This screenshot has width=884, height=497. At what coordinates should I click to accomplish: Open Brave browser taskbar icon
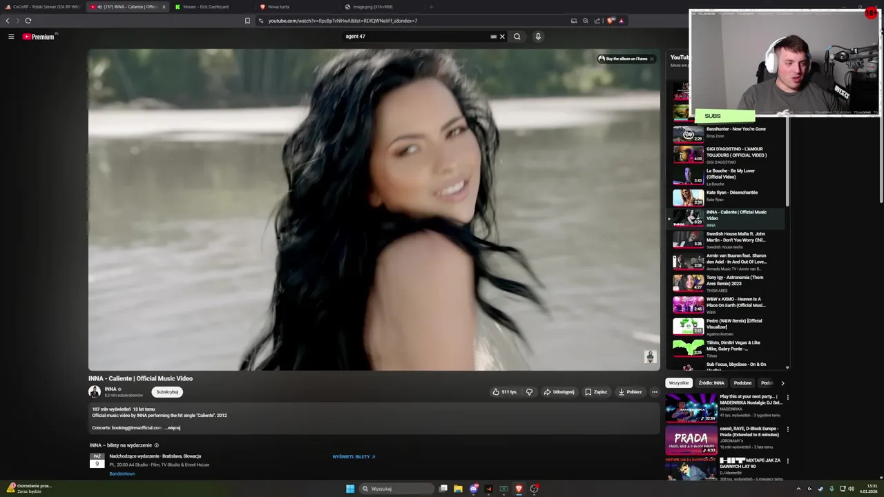point(519,489)
